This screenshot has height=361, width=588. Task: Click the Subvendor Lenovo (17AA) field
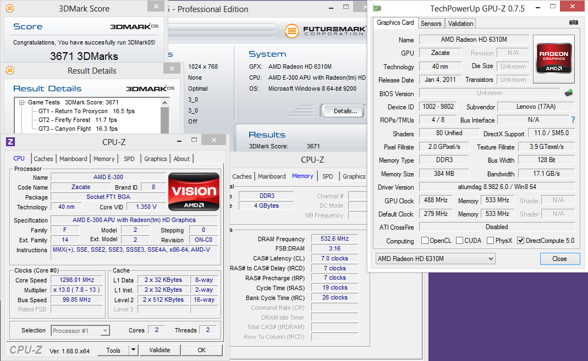click(536, 107)
